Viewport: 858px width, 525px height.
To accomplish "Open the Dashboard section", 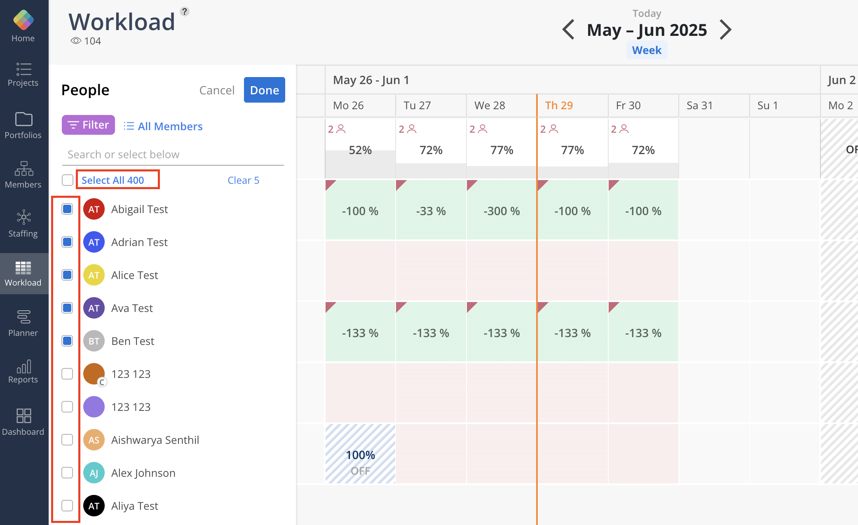I will click(x=23, y=422).
